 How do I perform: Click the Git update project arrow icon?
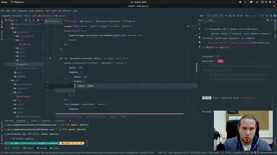click(x=251, y=15)
